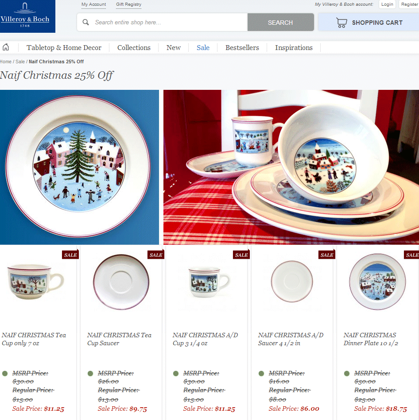This screenshot has width=419, height=420.
Task: Follow the Sale breadcrumb link
Action: tap(20, 62)
